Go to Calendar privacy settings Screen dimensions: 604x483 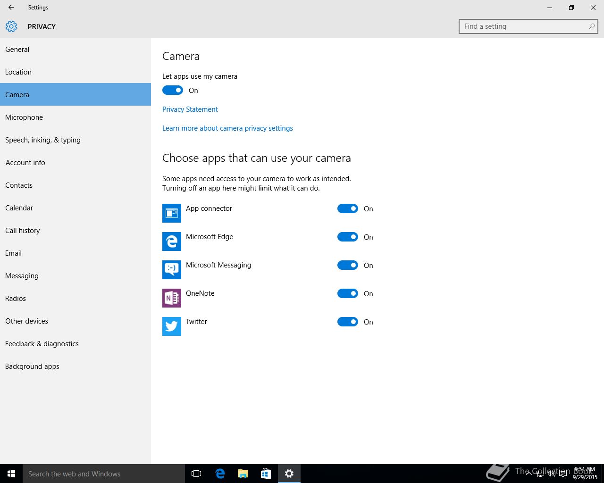[x=75, y=208]
